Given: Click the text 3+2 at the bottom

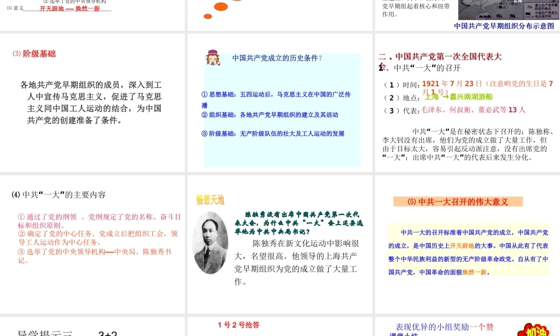Looking at the screenshot, I should [108, 333].
